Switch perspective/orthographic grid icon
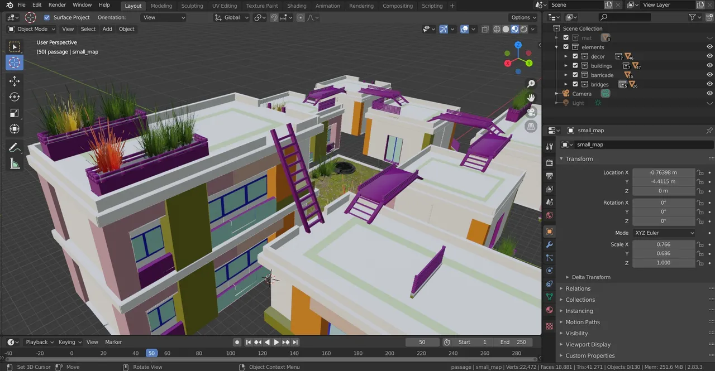715x371 pixels. (531, 127)
